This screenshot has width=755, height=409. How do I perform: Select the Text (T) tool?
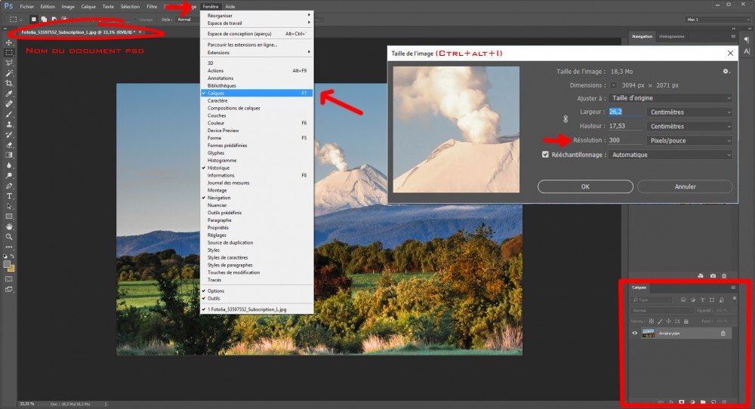(9, 195)
